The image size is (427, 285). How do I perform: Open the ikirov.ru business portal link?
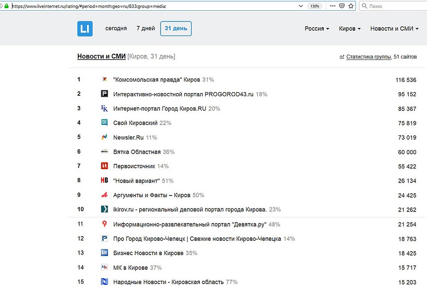190,209
